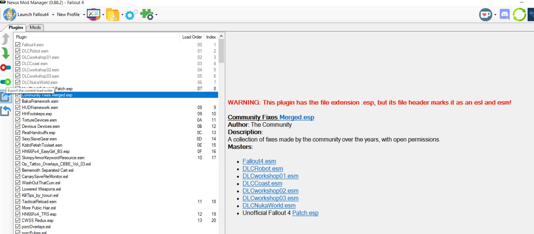Sort by the Index column header

pos(211,37)
